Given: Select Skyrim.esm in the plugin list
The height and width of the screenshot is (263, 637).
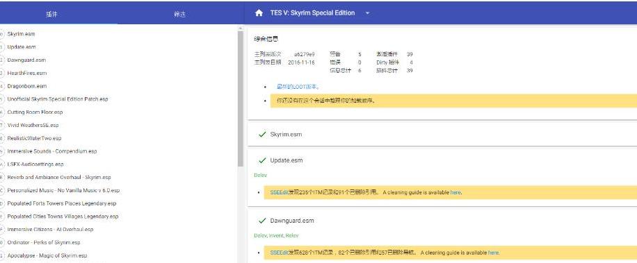Looking at the screenshot, I should (21, 34).
